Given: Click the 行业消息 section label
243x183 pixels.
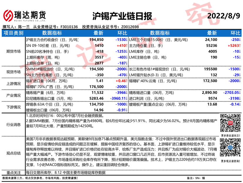Looking at the screenshot, I should pyautogui.click(x=13, y=125).
